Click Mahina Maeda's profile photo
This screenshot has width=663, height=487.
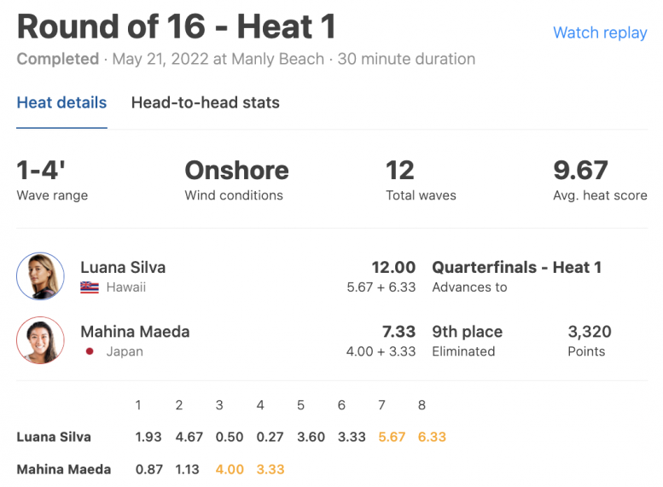pyautogui.click(x=40, y=340)
